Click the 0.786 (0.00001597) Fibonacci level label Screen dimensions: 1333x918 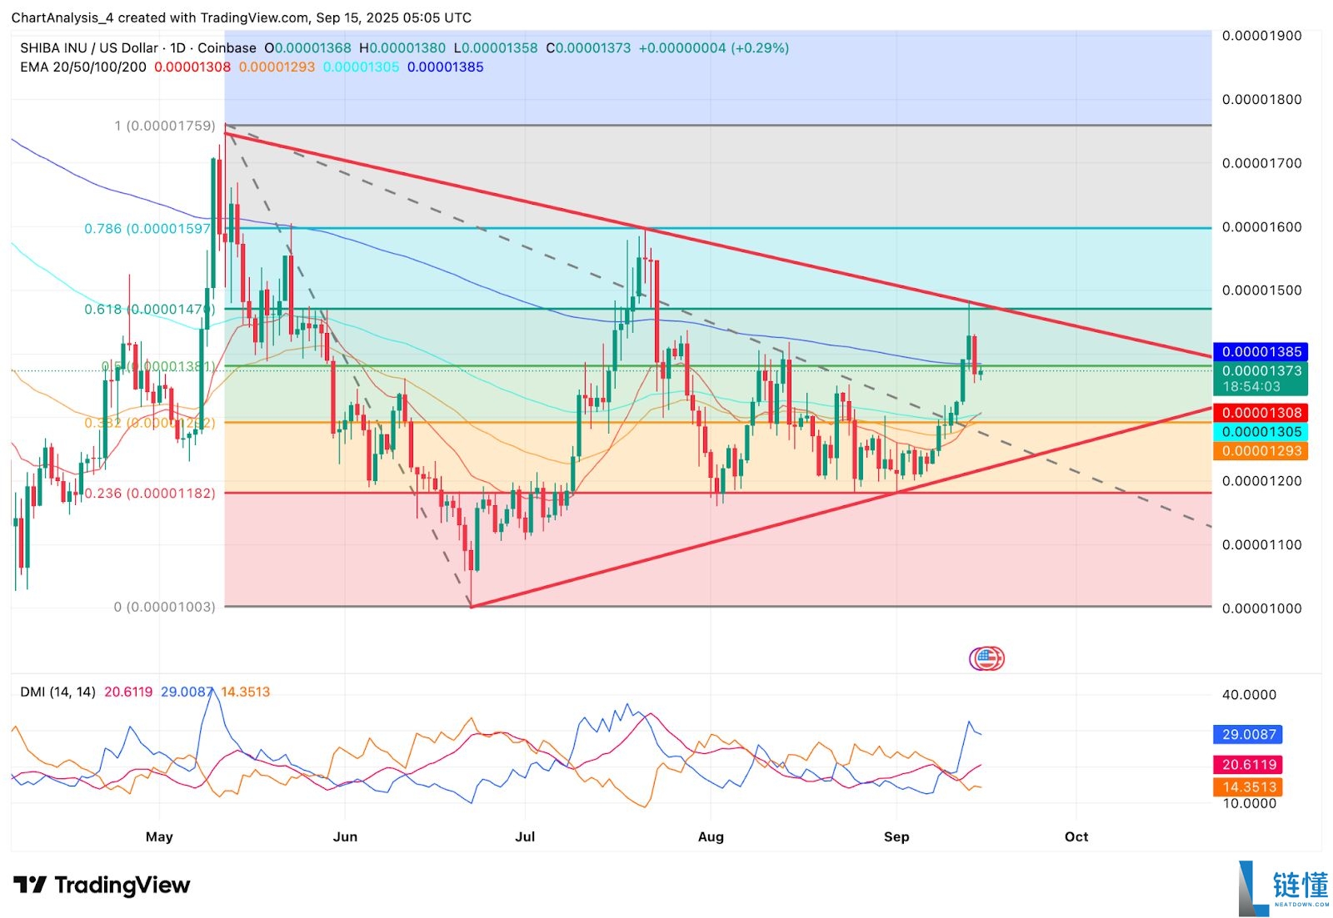148,229
